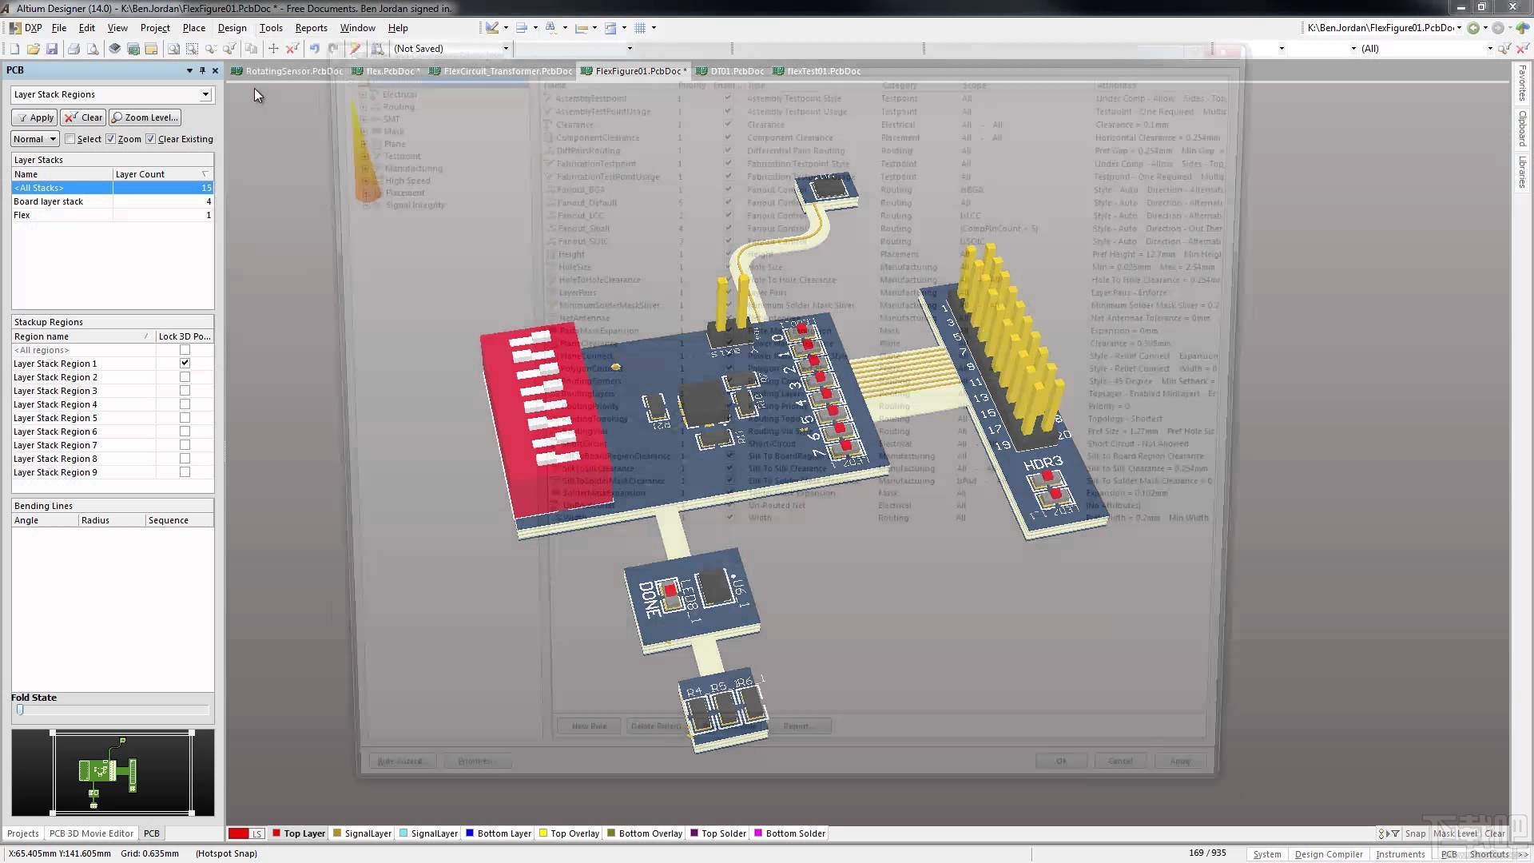Viewport: 1534px width, 863px height.
Task: Toggle Lock 3D Position for Layer Stack Region 1
Action: click(x=185, y=363)
